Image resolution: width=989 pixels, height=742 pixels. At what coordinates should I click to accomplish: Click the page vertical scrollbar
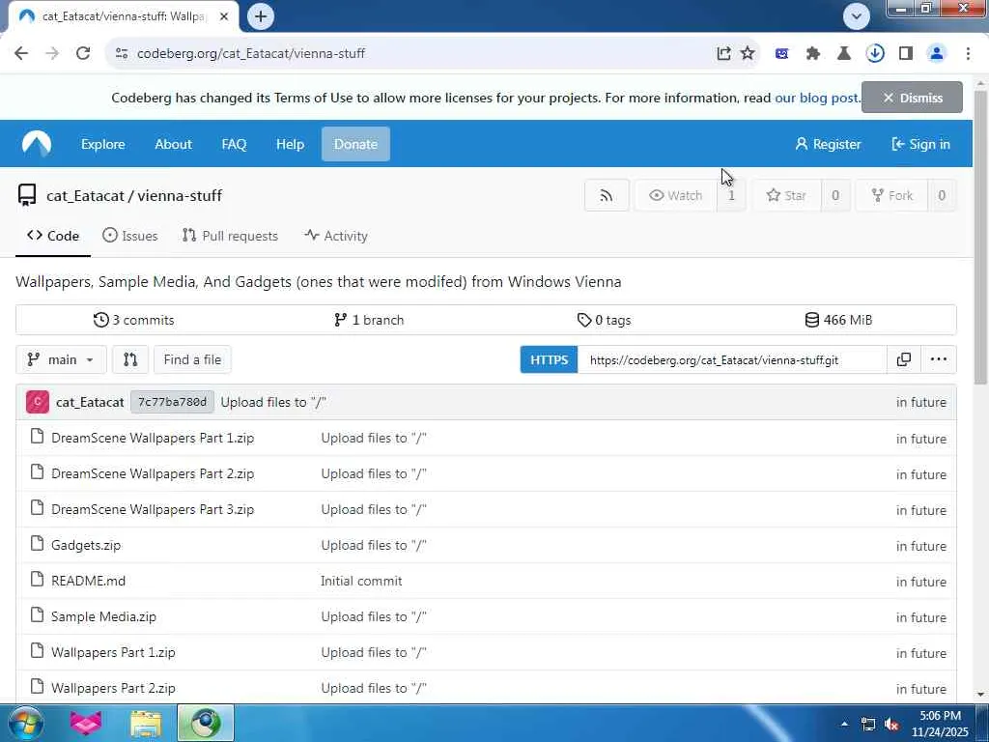coord(980,237)
